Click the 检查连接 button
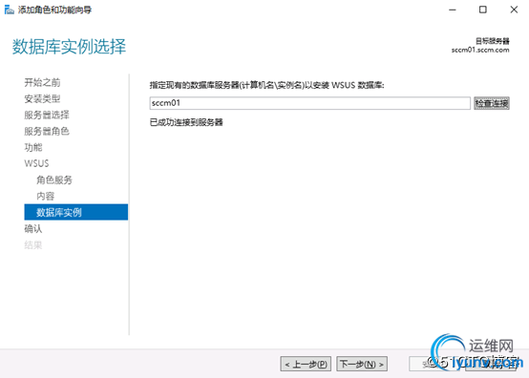The width and height of the screenshot is (529, 378). point(492,103)
